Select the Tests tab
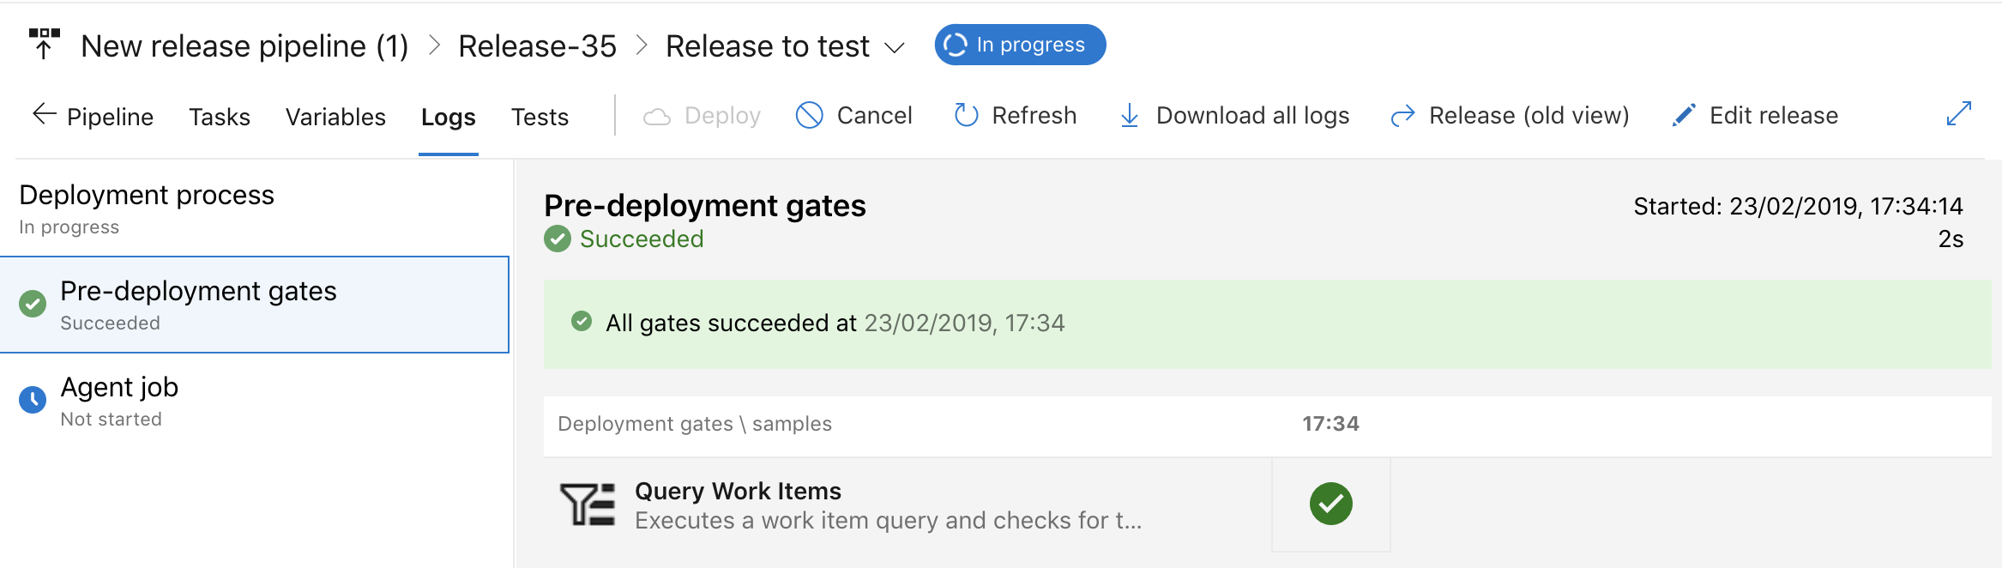This screenshot has width=2002, height=568. click(x=540, y=117)
